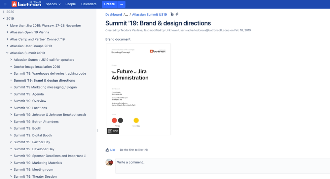This screenshot has width=330, height=179.
Task: Open Atlassian User Groups 2019 page
Action: 31,46
